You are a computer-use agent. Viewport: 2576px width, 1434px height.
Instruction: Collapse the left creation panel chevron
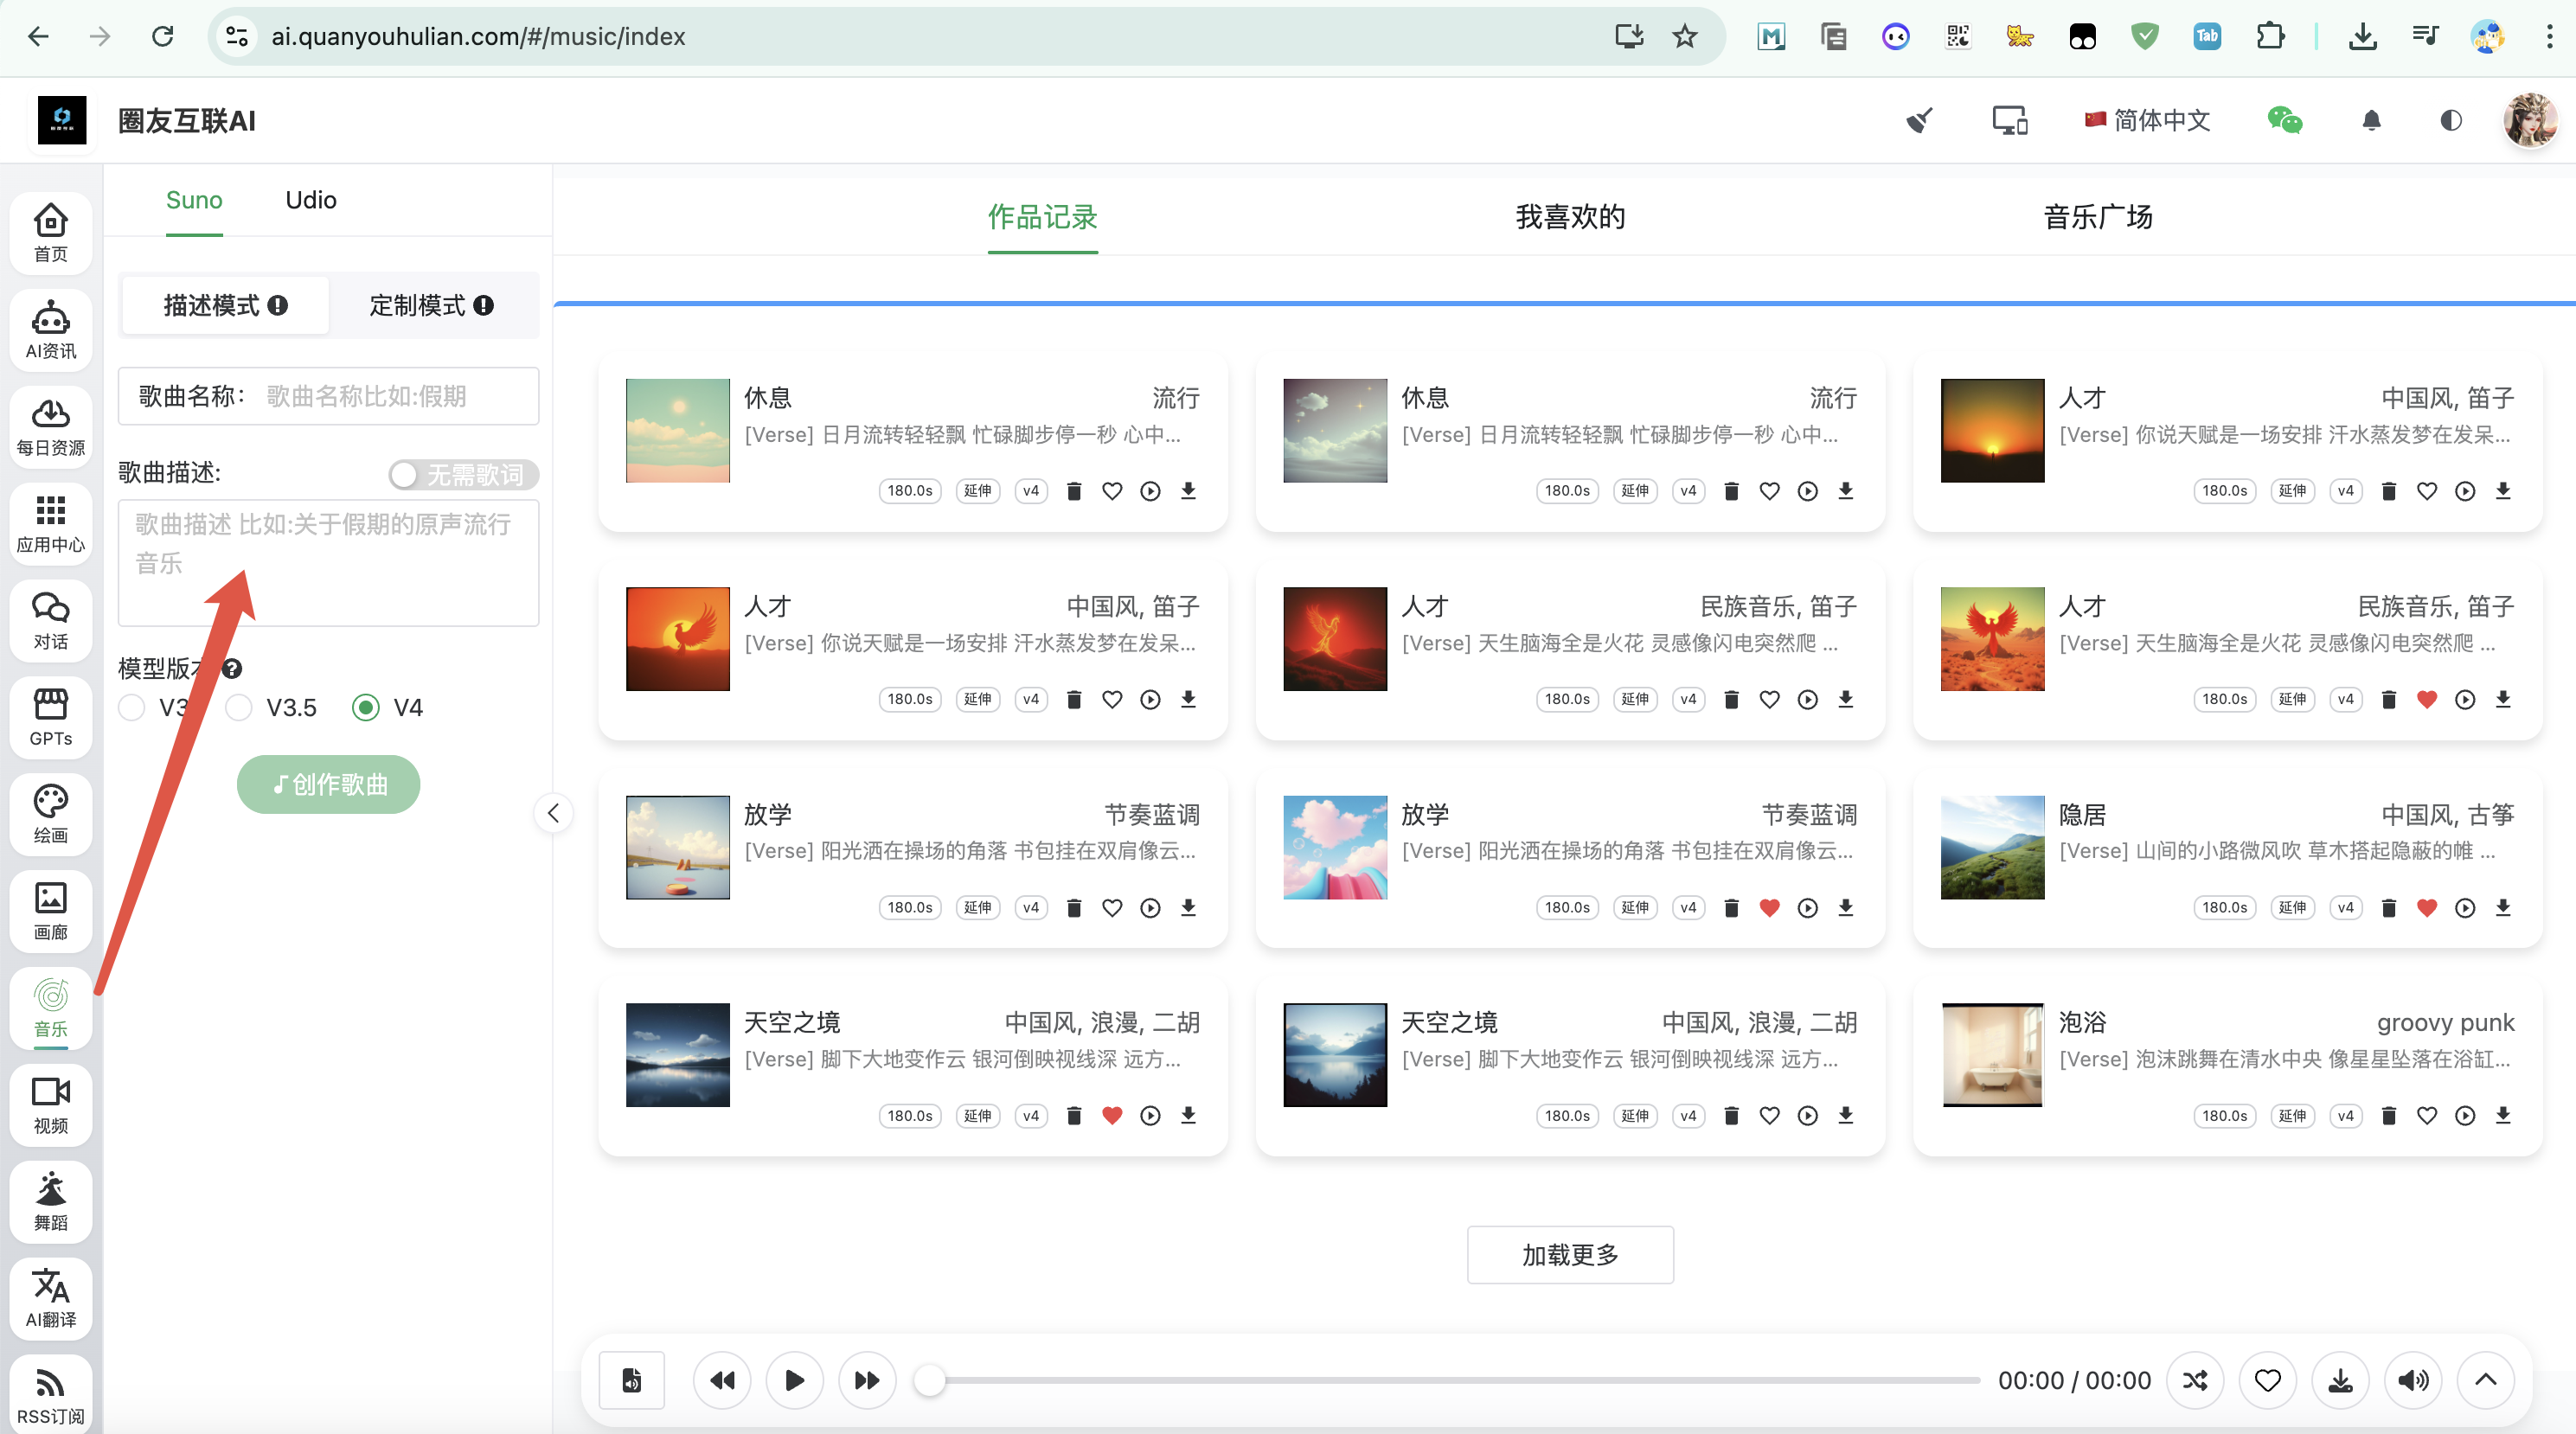point(553,813)
